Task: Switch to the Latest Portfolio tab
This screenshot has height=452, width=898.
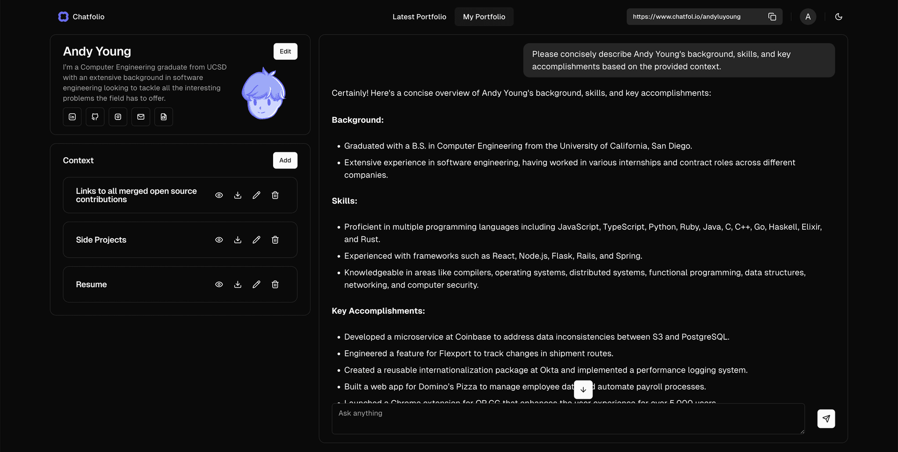Action: coord(420,16)
